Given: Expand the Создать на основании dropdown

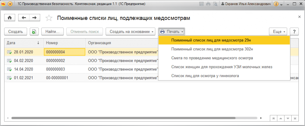Looking at the screenshot, I should (130, 31).
